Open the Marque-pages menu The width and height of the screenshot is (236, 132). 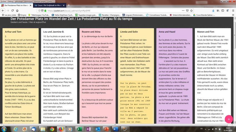(40, 1)
